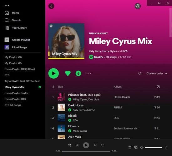Select the As It Was track
The image size is (172, 156).
tap(75, 137)
